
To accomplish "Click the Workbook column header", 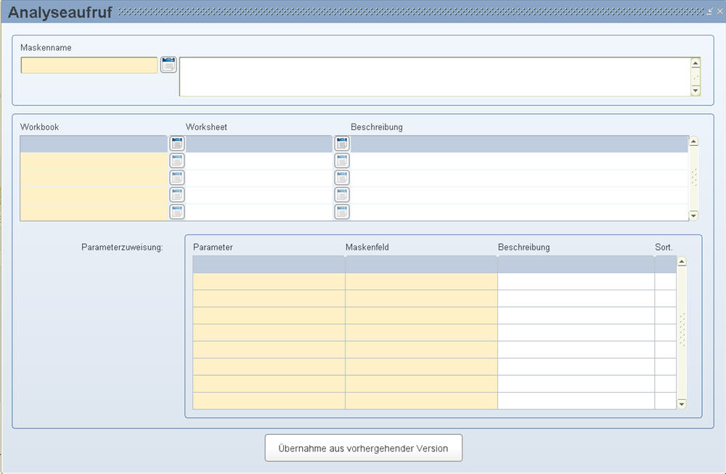I will pos(39,127).
